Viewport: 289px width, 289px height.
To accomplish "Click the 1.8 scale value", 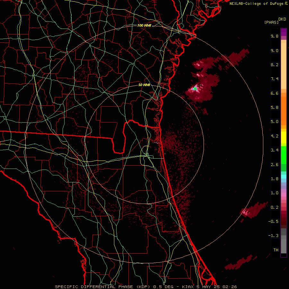I will [275, 179].
